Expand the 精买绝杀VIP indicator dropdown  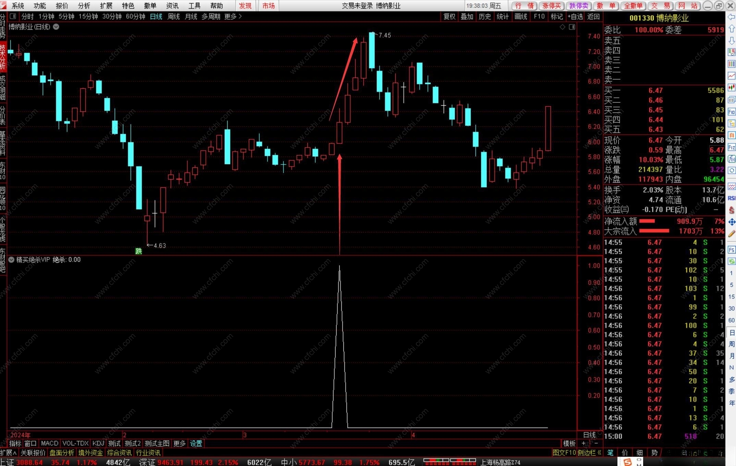coord(11,260)
